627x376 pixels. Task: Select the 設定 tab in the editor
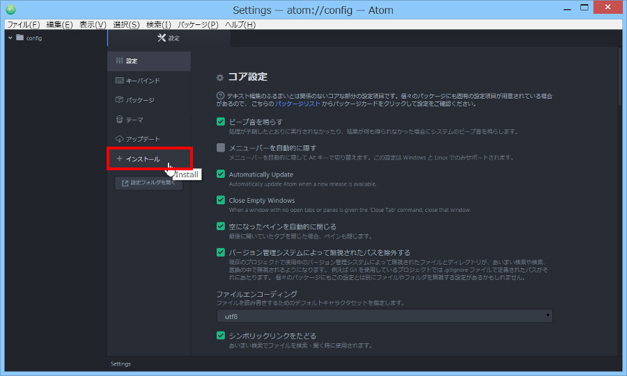[x=169, y=38]
